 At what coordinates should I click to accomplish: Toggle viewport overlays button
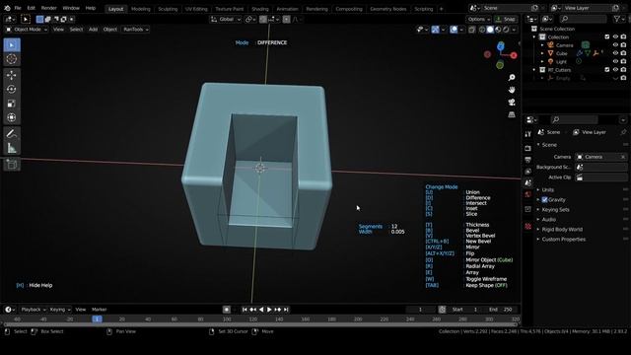pos(454,30)
